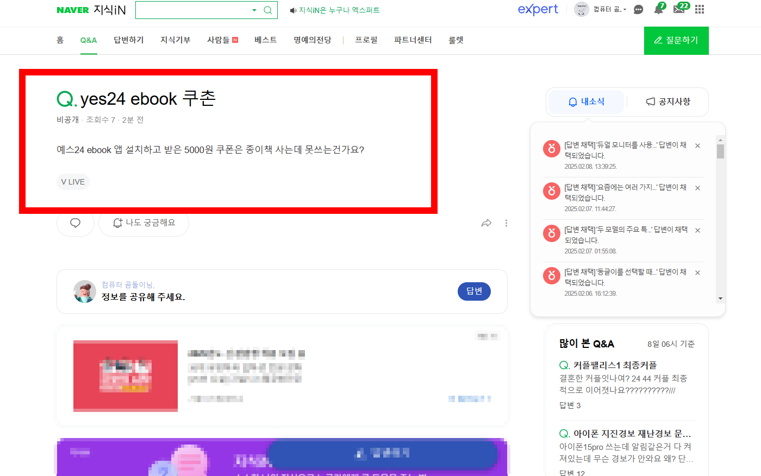Dismiss the '요즘에는 여러 가지...' notification

tap(697, 188)
